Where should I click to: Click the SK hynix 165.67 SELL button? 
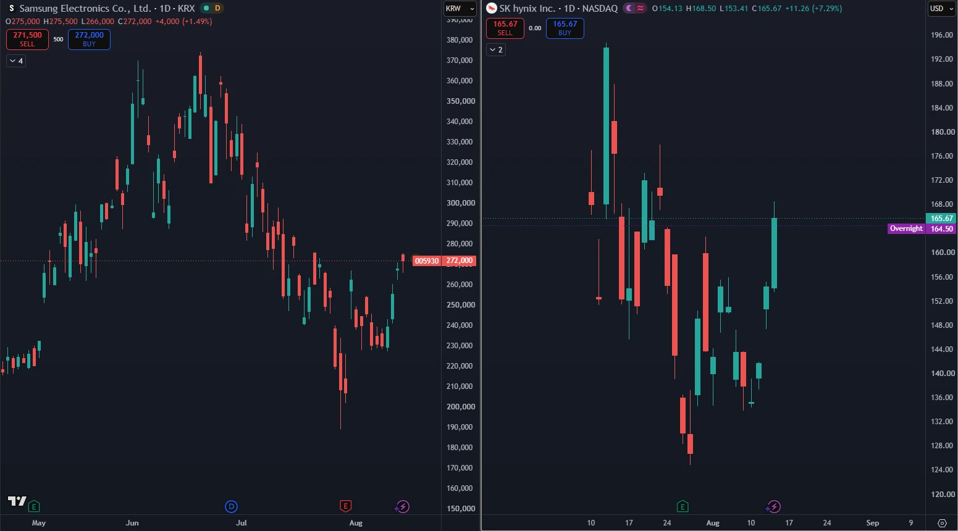click(505, 28)
